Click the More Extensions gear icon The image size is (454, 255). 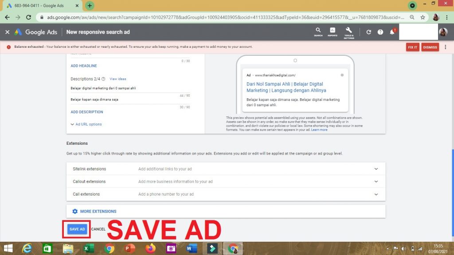click(75, 212)
